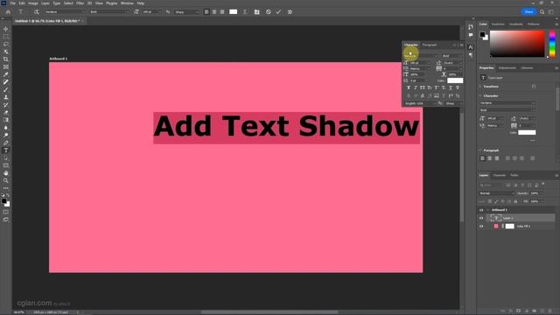Screen dimensions: 560x315
Task: Hide the Artboard 1 group
Action: 481,210
